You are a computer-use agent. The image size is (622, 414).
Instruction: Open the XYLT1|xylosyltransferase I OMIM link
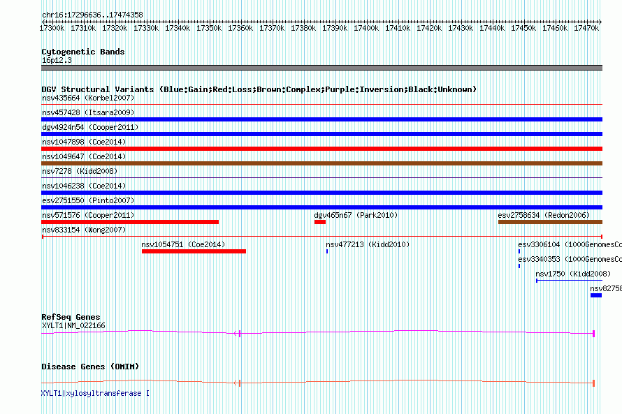[95, 393]
